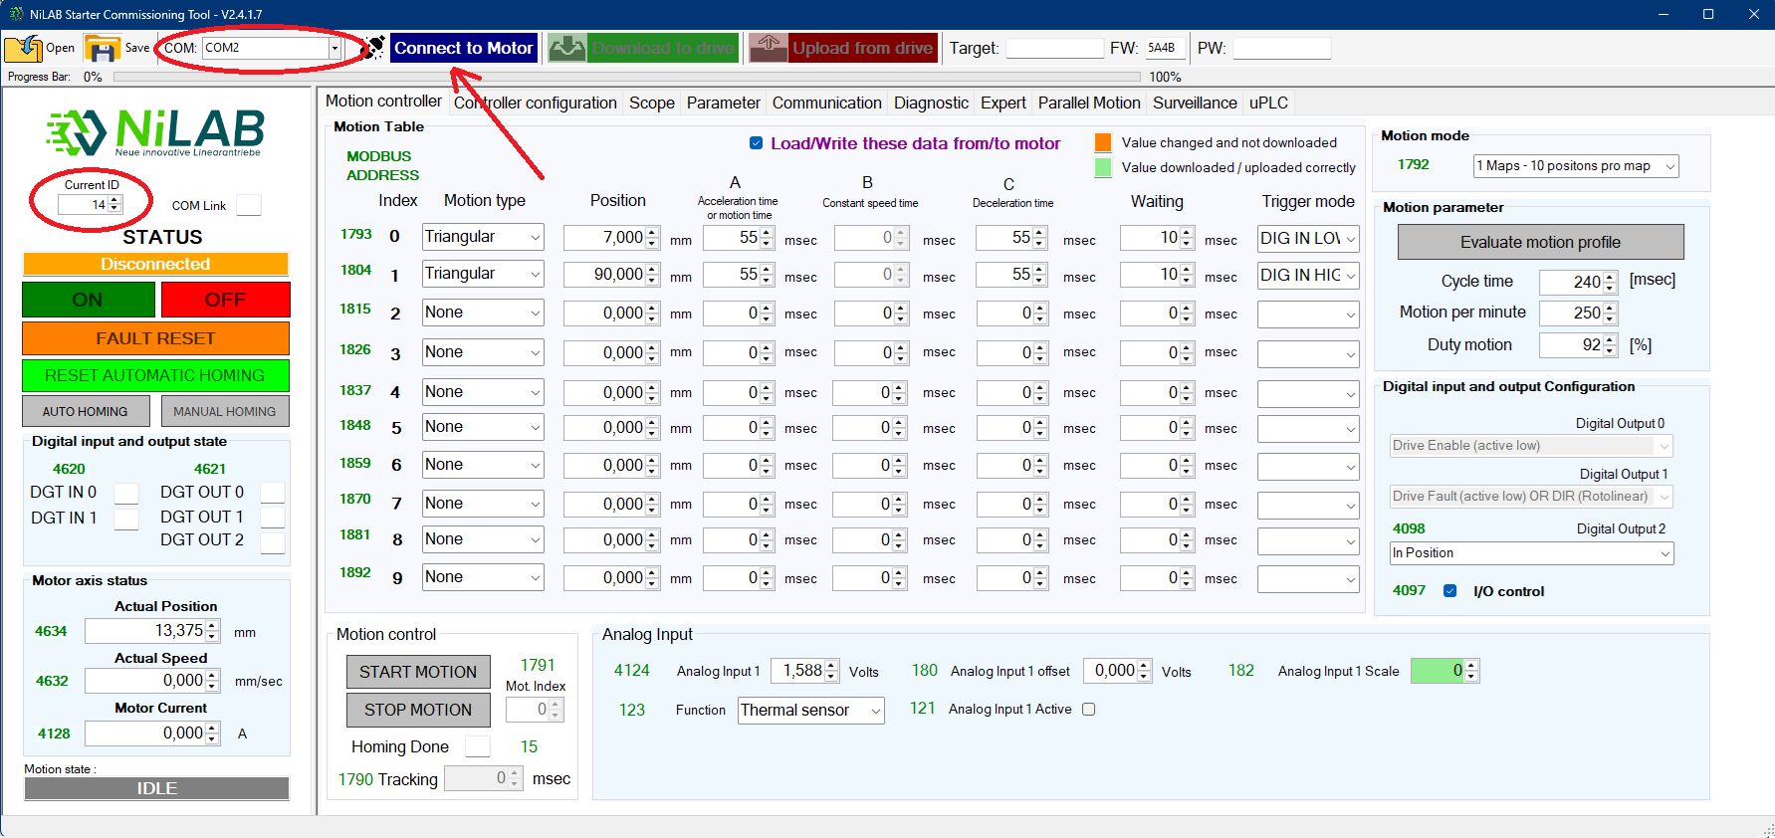The height and width of the screenshot is (838, 1775).
Task: Increase Current ID with up arrow
Action: click(x=115, y=200)
